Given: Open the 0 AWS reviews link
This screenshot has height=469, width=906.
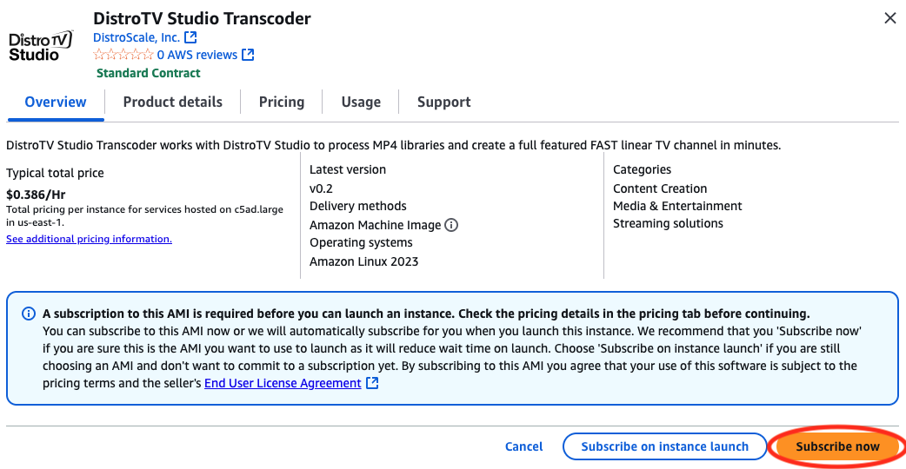Looking at the screenshot, I should tap(197, 55).
